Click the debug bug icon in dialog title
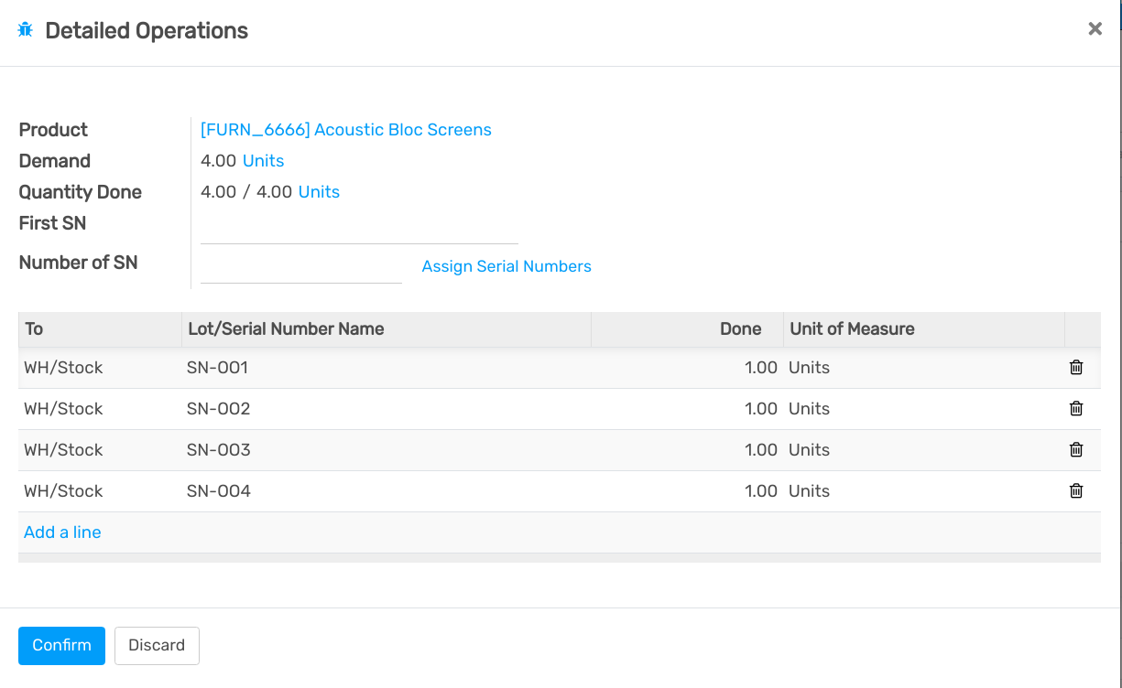 point(26,30)
